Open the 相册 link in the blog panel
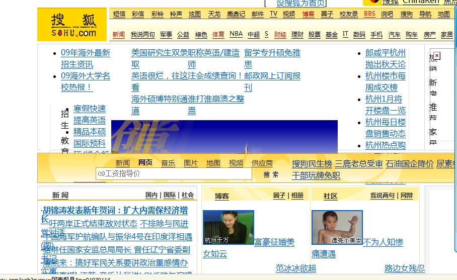The width and height of the screenshot is (457, 280). [x=297, y=196]
